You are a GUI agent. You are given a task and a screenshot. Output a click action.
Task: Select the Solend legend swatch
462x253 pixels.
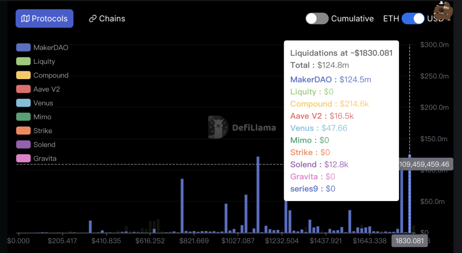click(23, 145)
